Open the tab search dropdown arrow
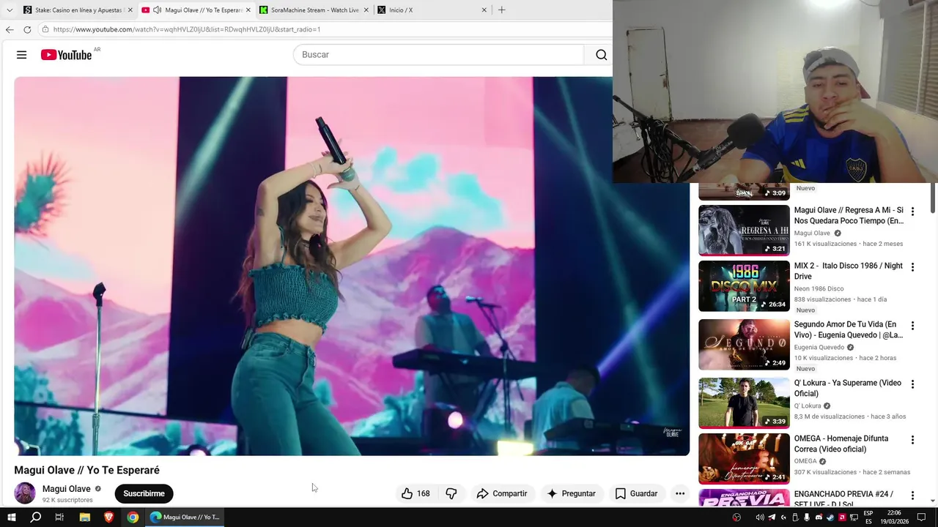Image resolution: width=938 pixels, height=527 pixels. (x=9, y=10)
